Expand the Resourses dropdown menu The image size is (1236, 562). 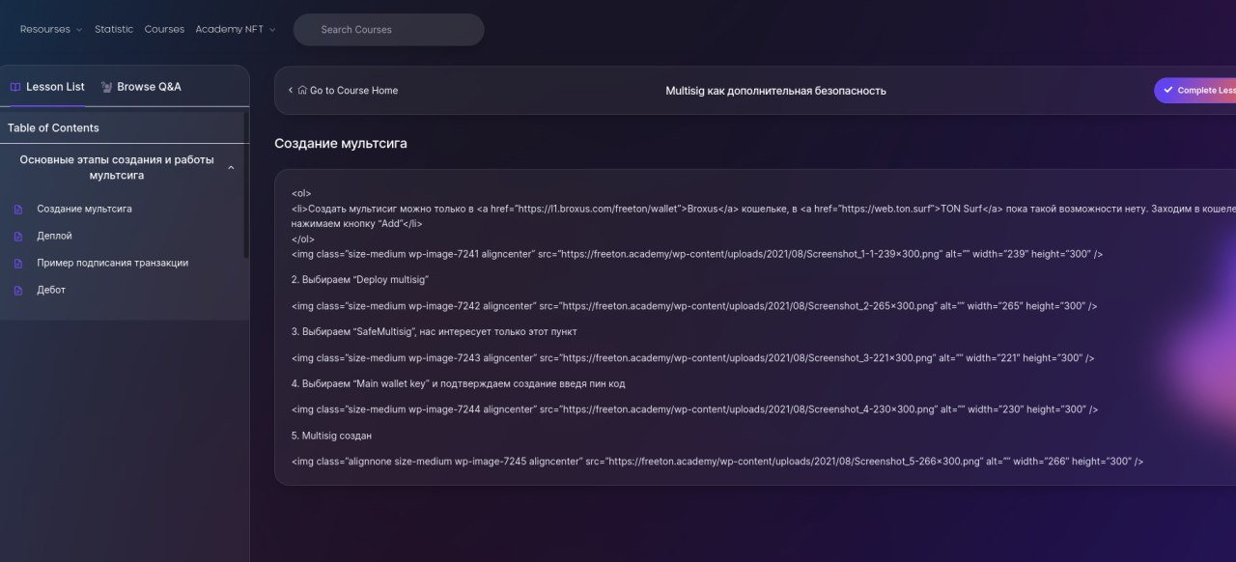[51, 30]
